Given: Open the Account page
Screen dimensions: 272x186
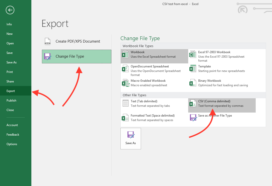Looking at the screenshot, I should click(x=12, y=125).
